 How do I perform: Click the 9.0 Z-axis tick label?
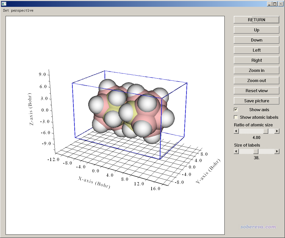[42, 74]
